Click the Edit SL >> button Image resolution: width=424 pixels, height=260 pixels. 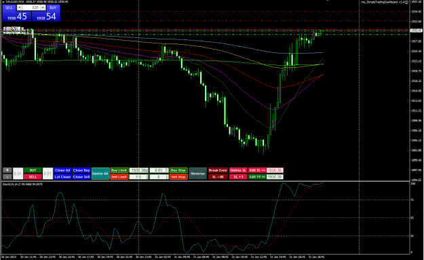(x=257, y=170)
